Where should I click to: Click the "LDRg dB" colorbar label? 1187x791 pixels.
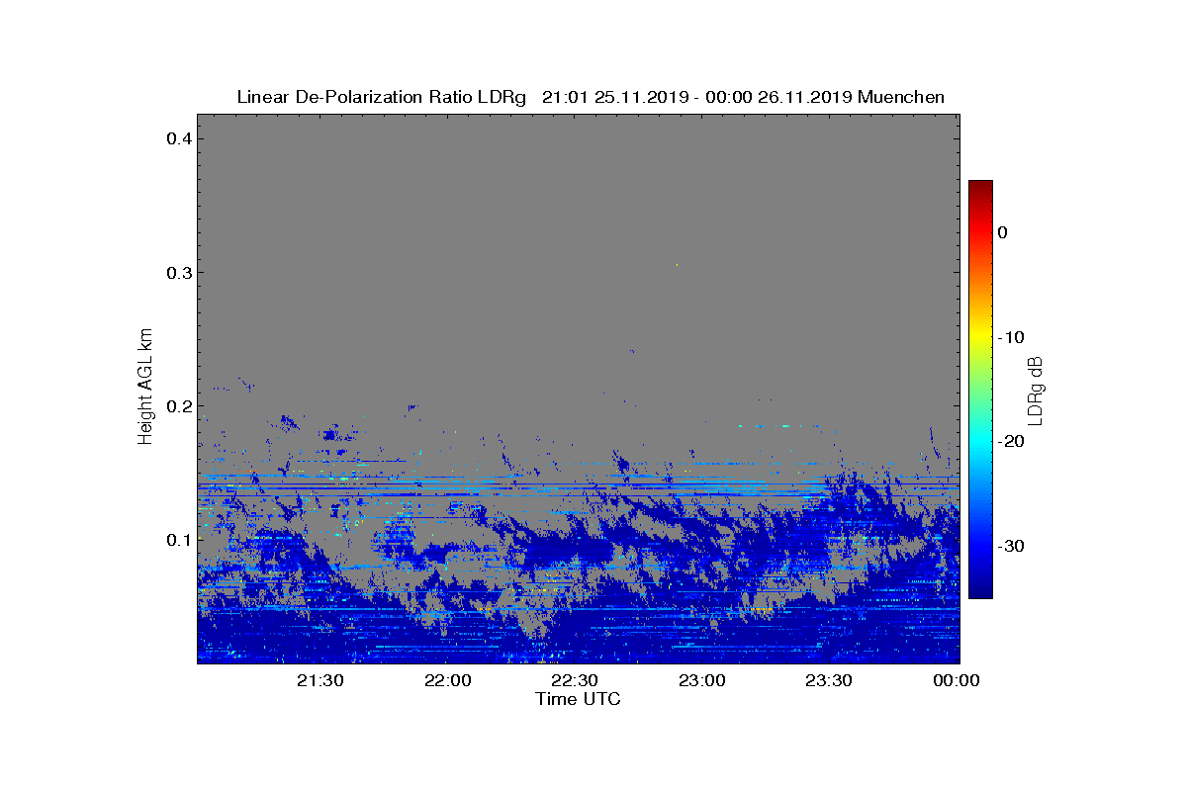(1035, 389)
